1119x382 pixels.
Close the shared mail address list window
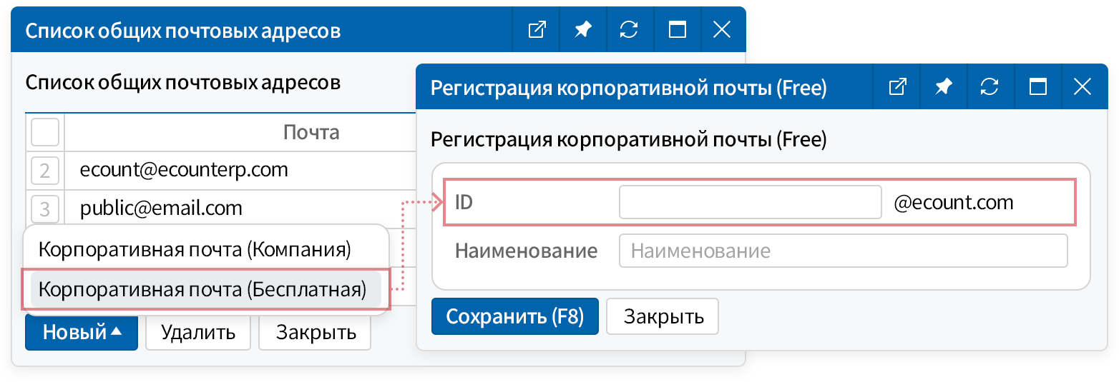[722, 30]
